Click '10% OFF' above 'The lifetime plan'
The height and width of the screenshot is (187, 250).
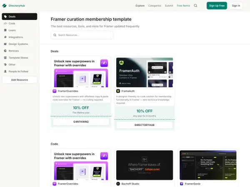point(81,108)
